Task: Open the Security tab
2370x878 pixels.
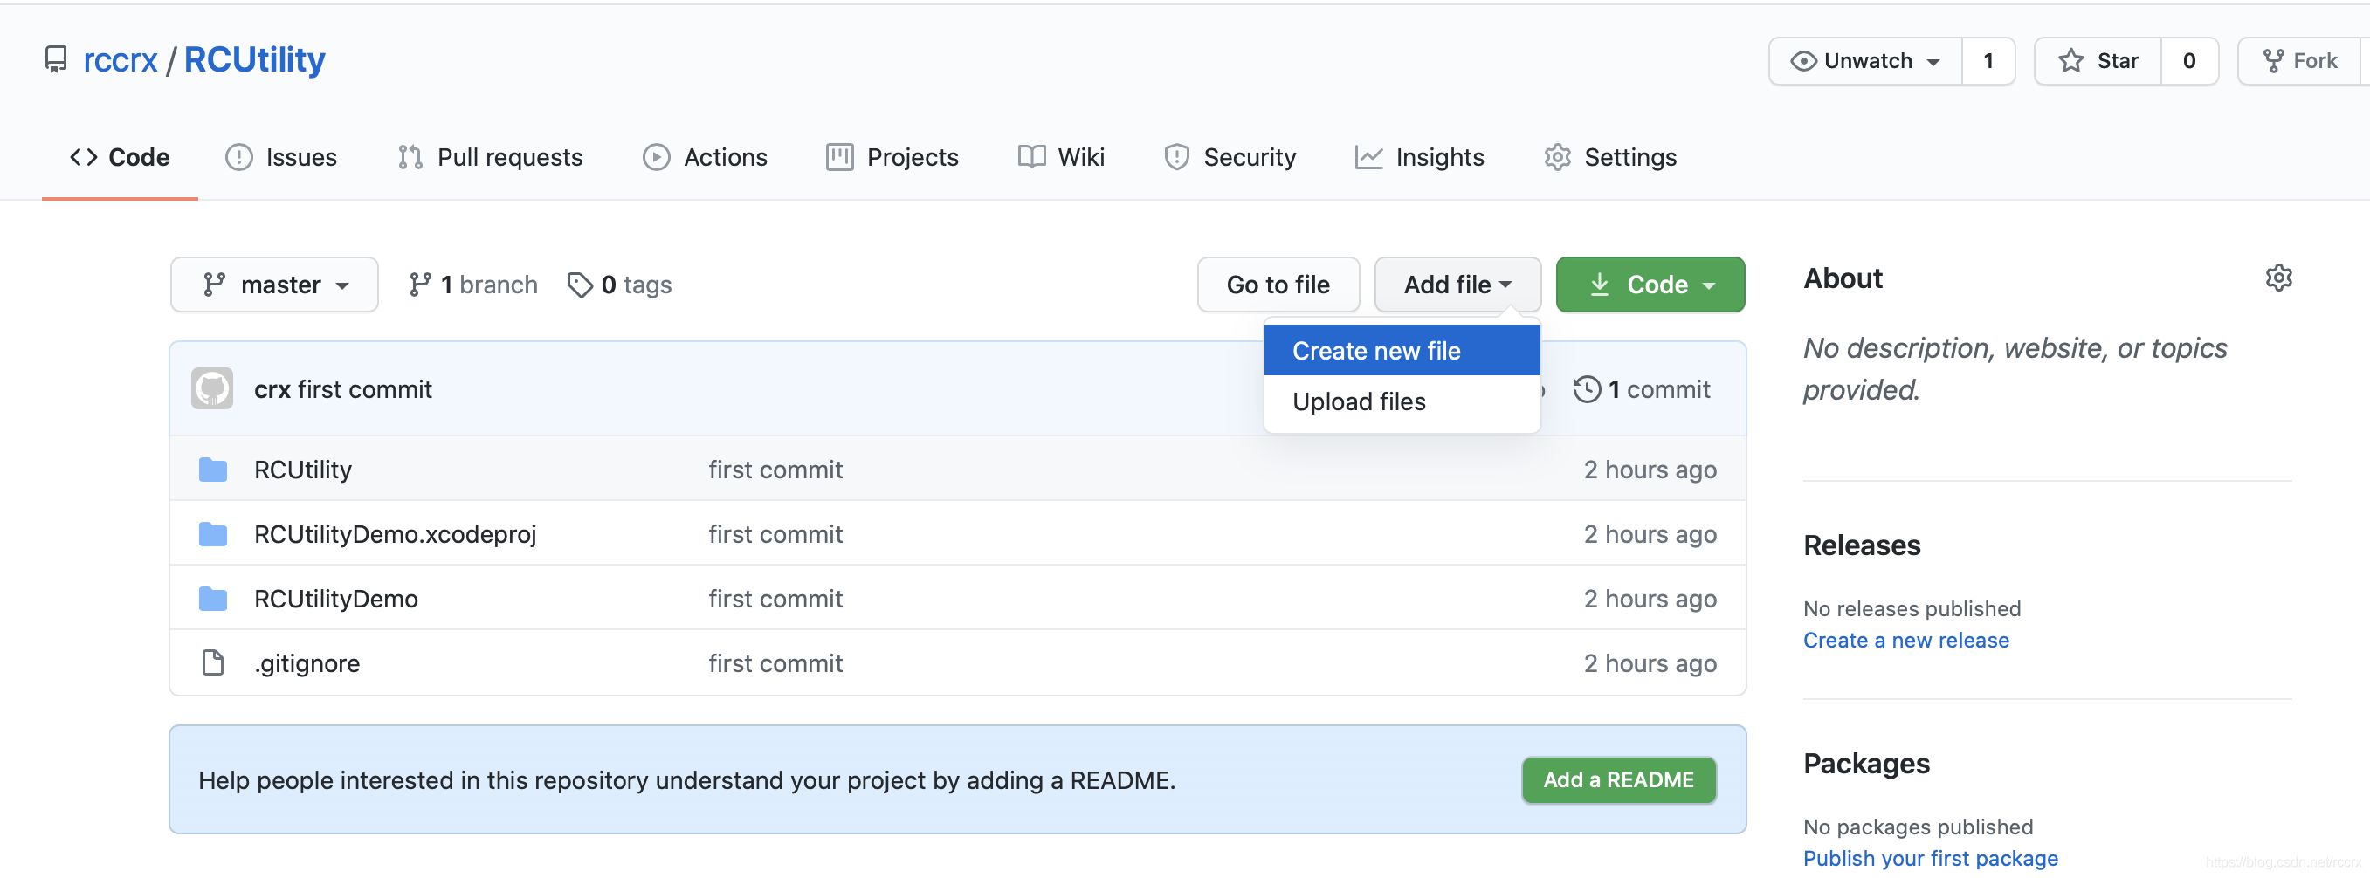Action: point(1230,157)
